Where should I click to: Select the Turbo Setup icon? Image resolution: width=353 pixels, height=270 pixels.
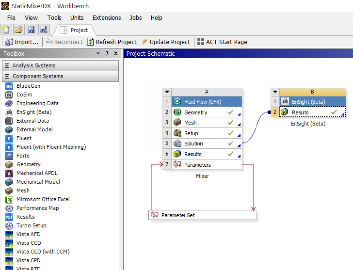(9, 225)
